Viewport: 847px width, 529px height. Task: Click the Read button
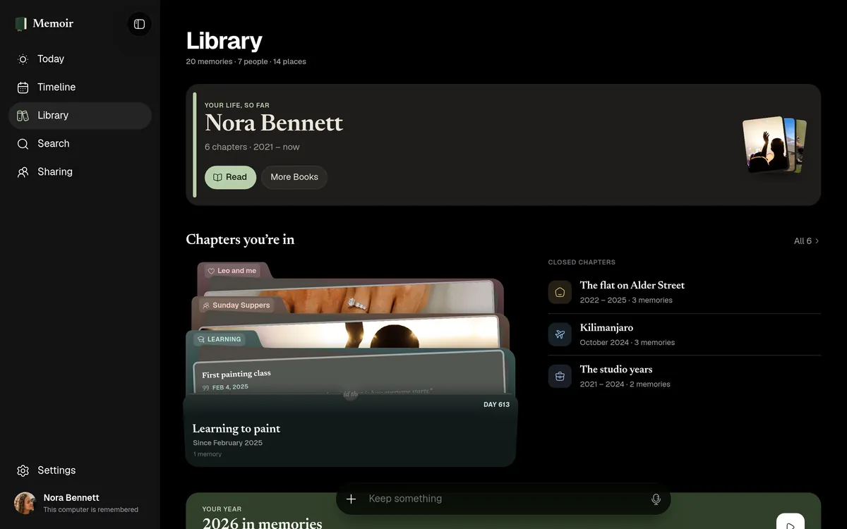pyautogui.click(x=230, y=177)
